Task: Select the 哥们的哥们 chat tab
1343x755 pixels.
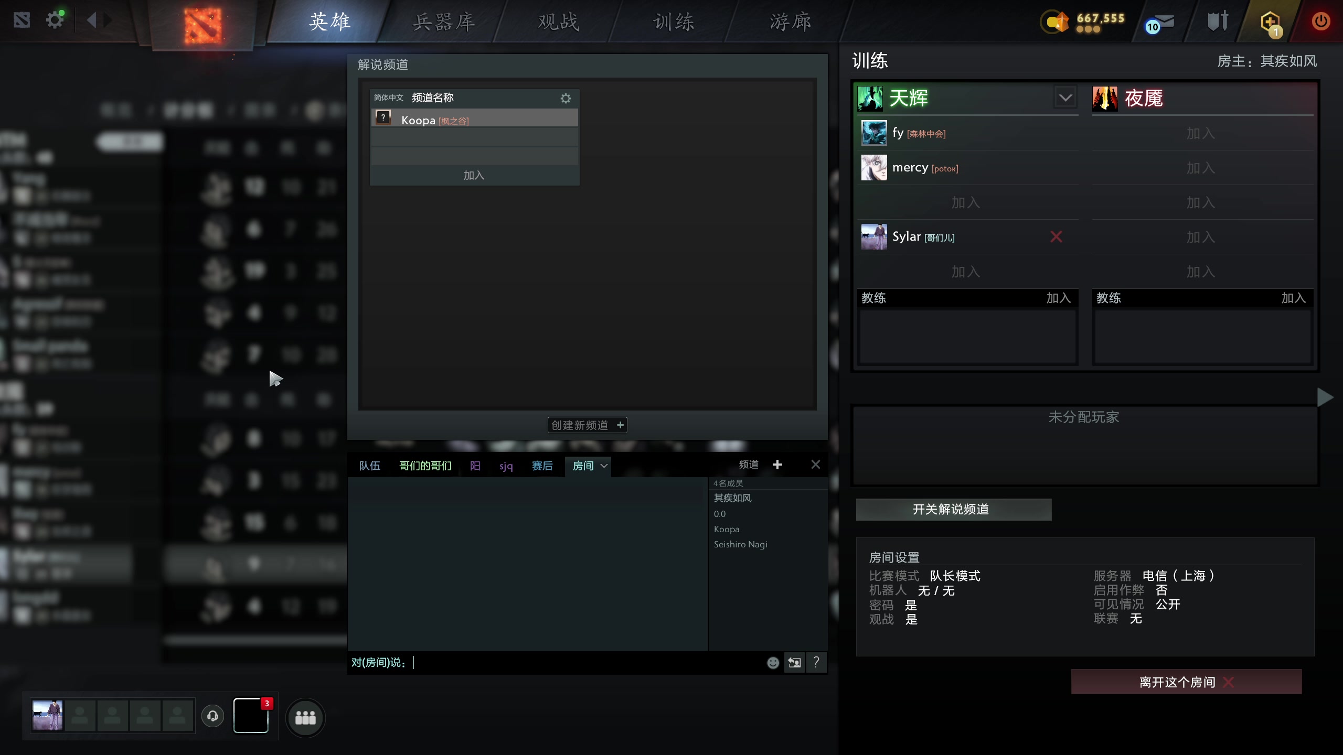Action: pos(425,466)
